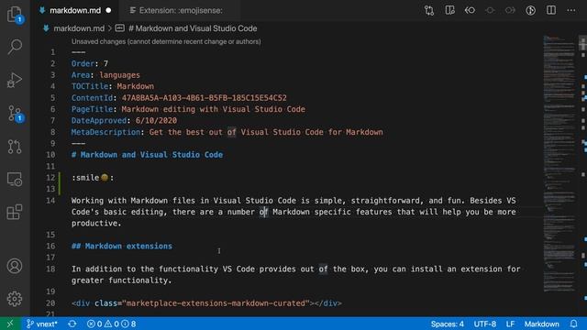
Task: Click the middle revision navigation icon
Action: click(490, 10)
